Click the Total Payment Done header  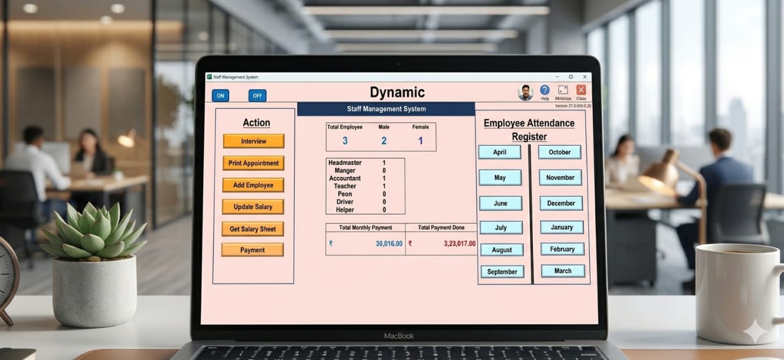pyautogui.click(x=441, y=228)
